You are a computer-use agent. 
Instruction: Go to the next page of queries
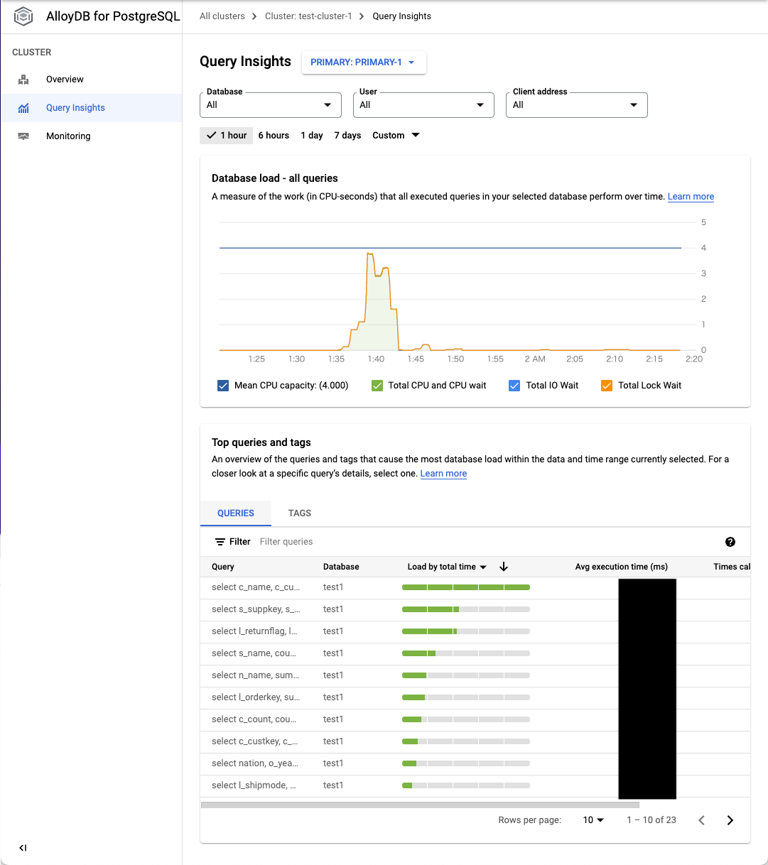730,820
